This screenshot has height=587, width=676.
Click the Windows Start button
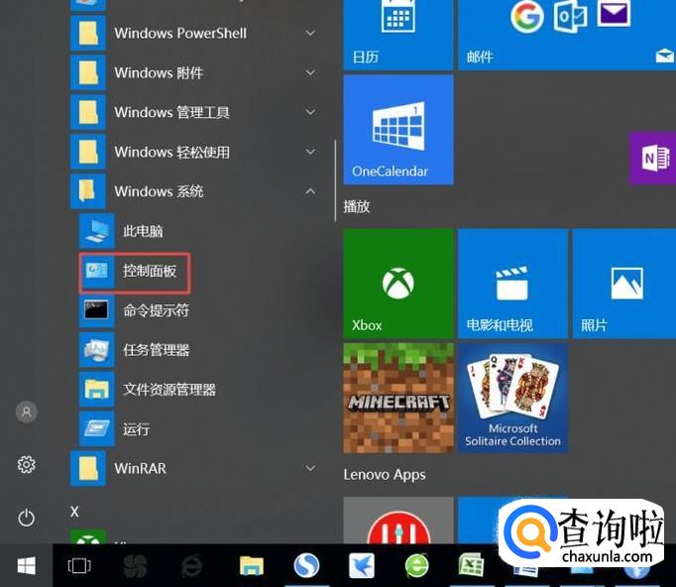(27, 565)
